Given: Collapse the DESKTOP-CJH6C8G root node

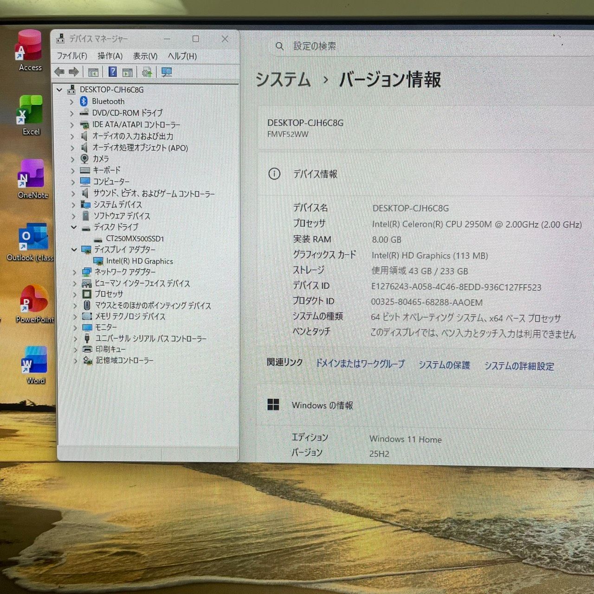Looking at the screenshot, I should click(59, 90).
